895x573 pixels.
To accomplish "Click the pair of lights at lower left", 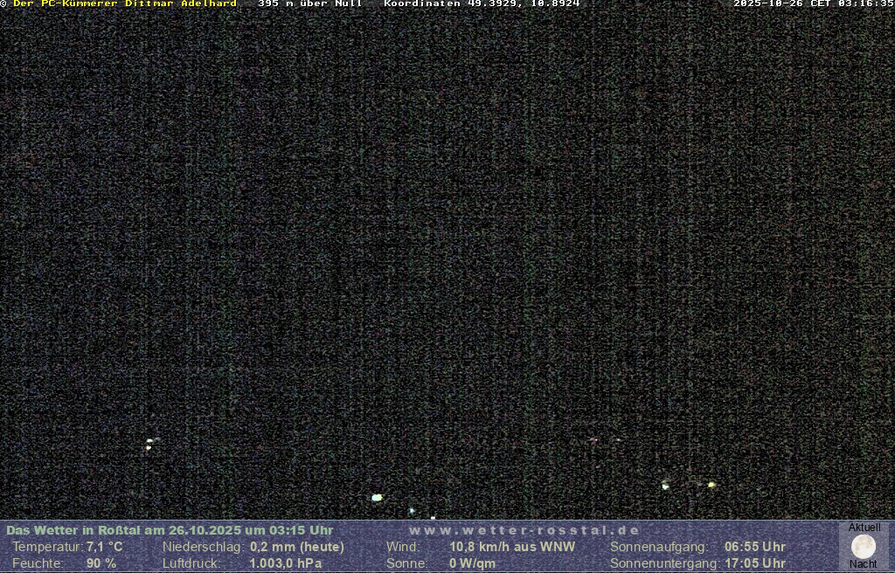I will pyautogui.click(x=150, y=444).
